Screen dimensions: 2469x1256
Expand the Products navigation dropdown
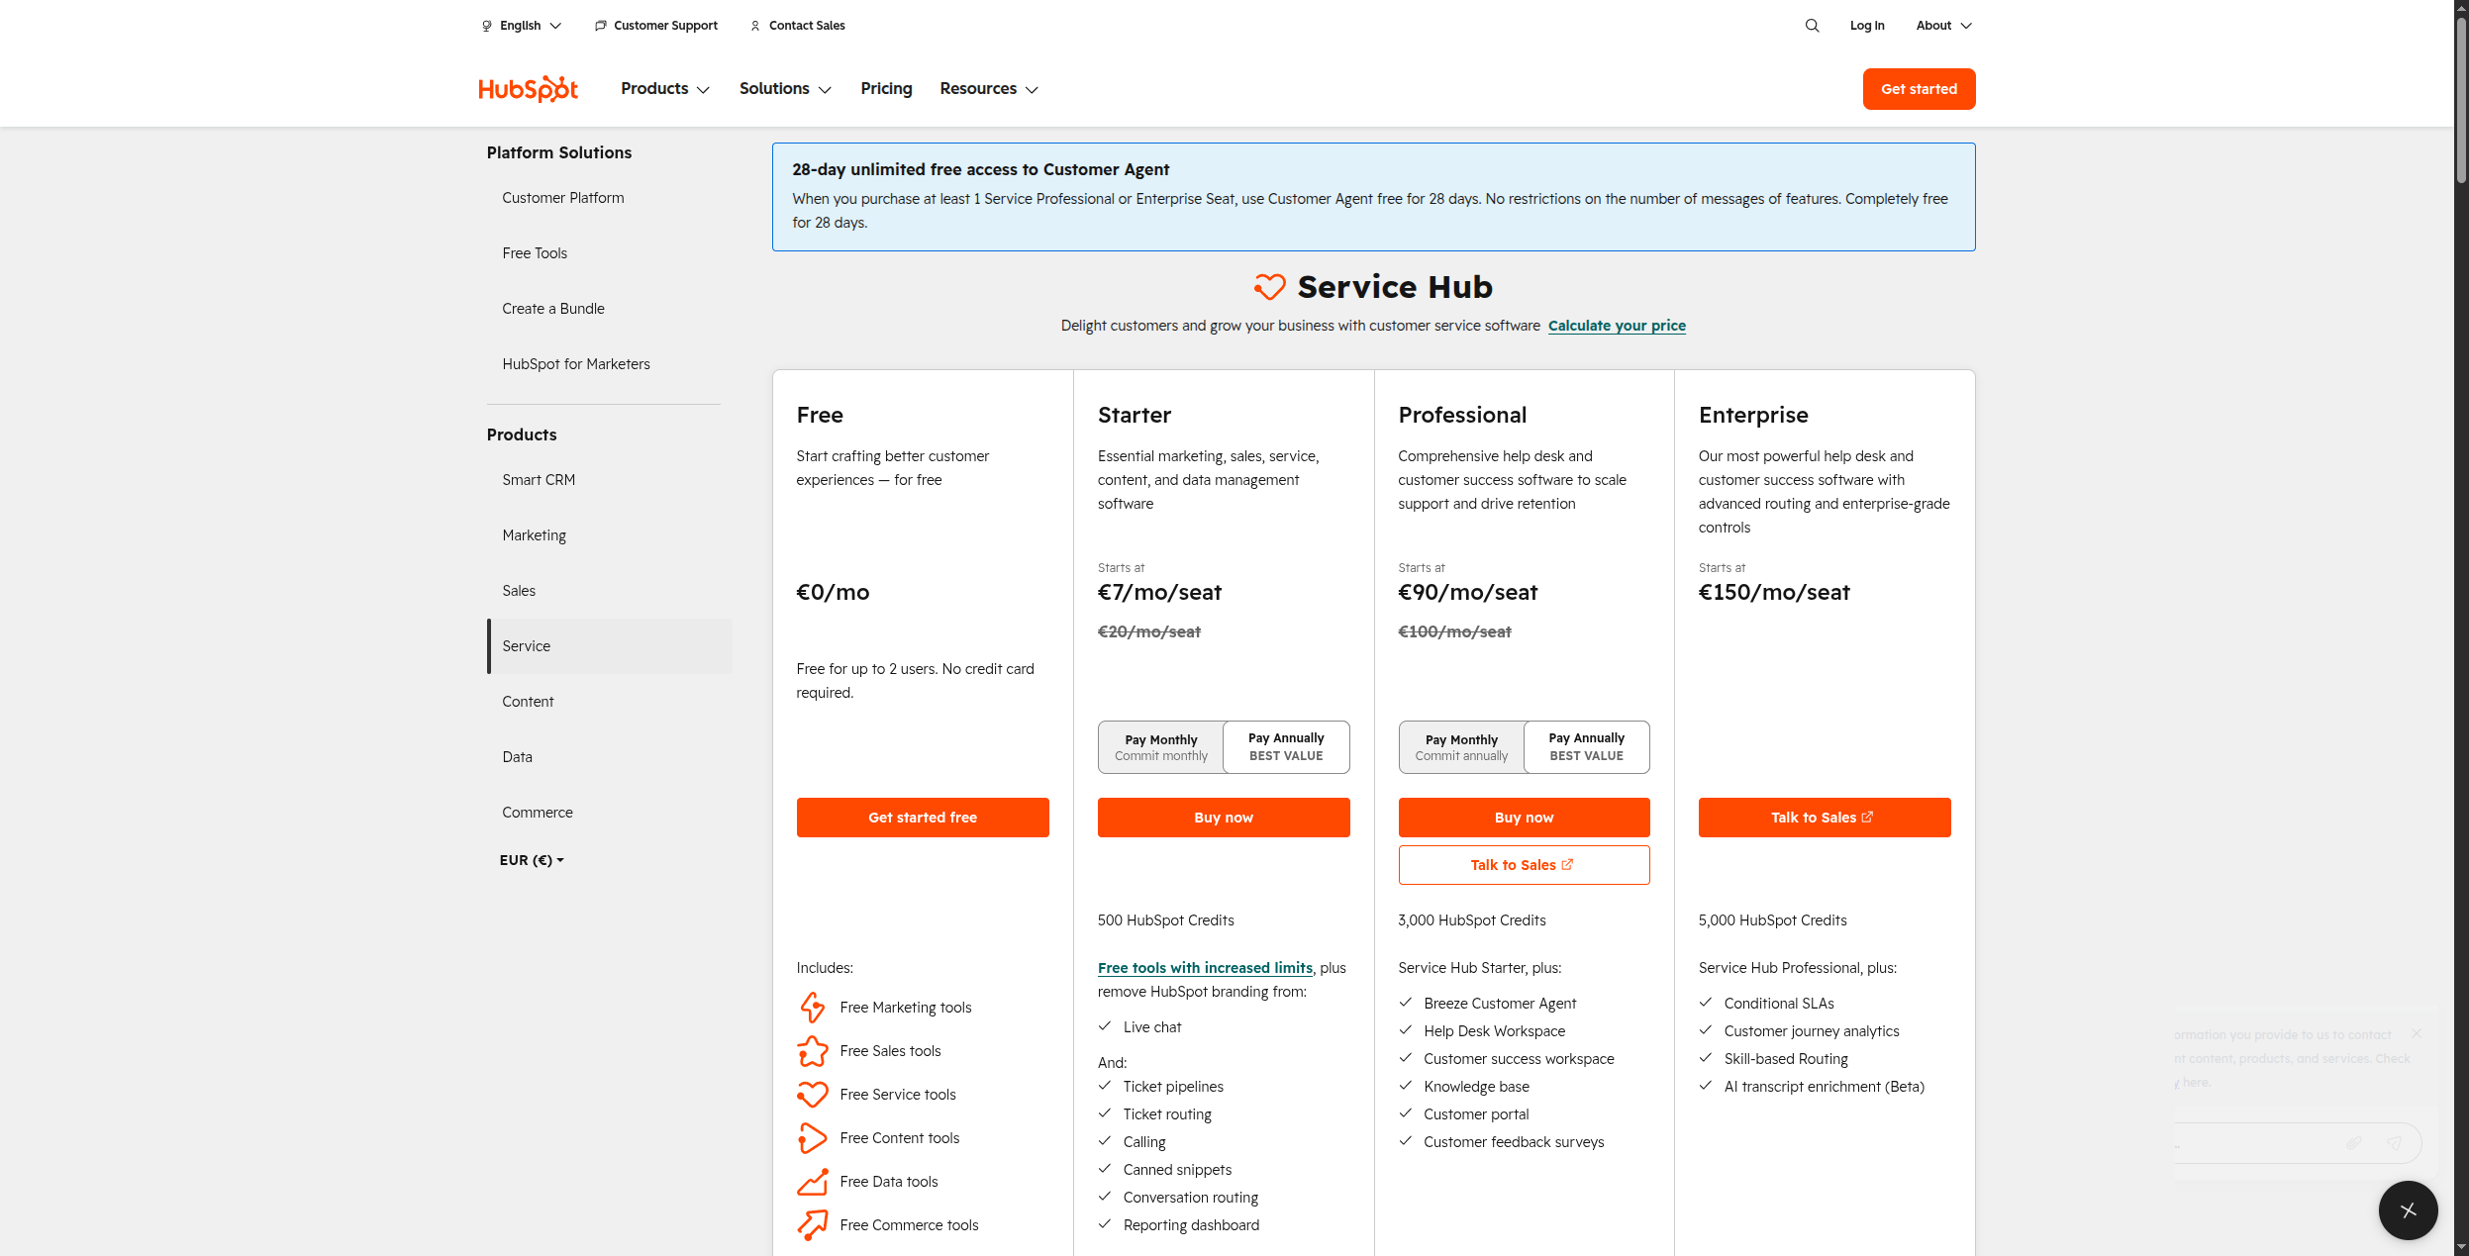(665, 89)
